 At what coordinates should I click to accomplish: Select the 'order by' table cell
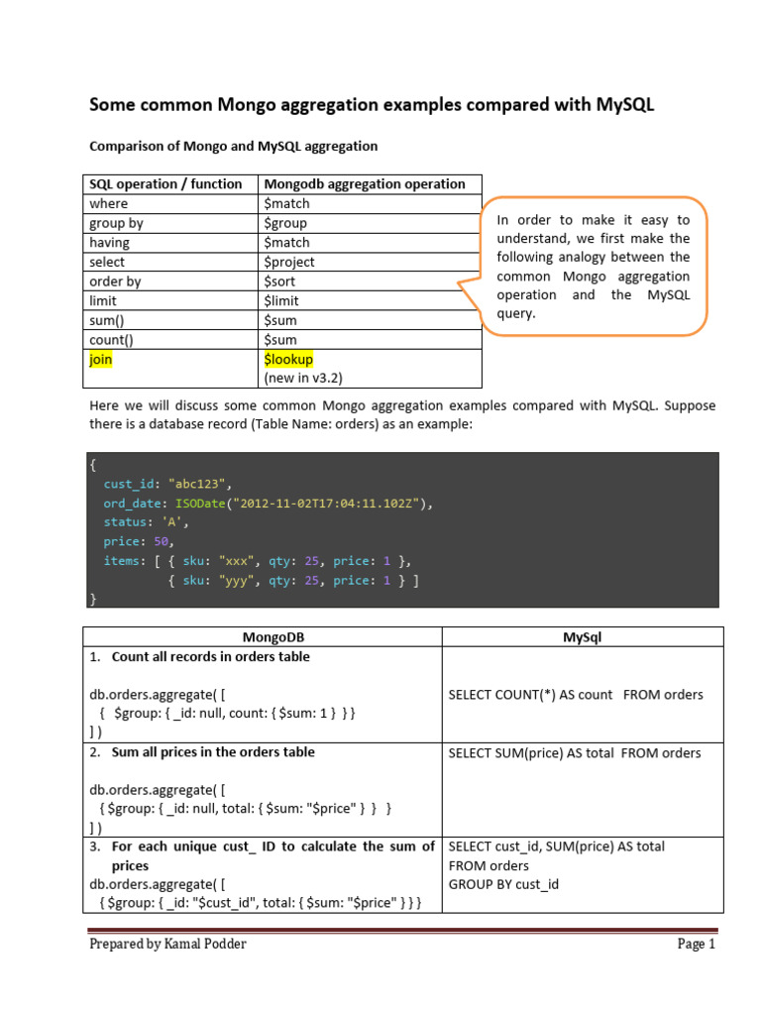(x=170, y=281)
